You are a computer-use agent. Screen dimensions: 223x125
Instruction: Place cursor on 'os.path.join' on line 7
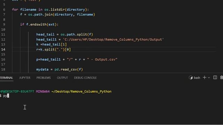coord(40,15)
